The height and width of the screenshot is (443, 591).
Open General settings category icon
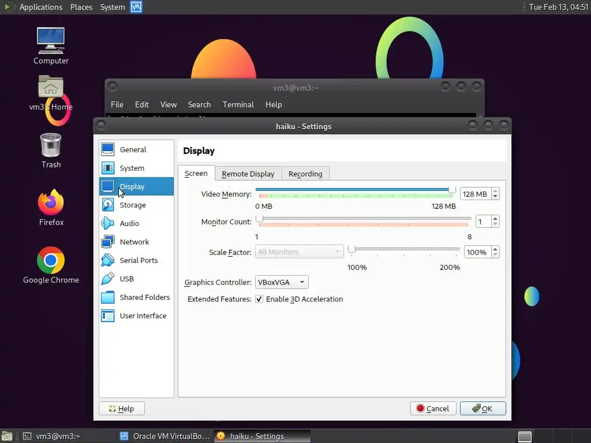[108, 149]
